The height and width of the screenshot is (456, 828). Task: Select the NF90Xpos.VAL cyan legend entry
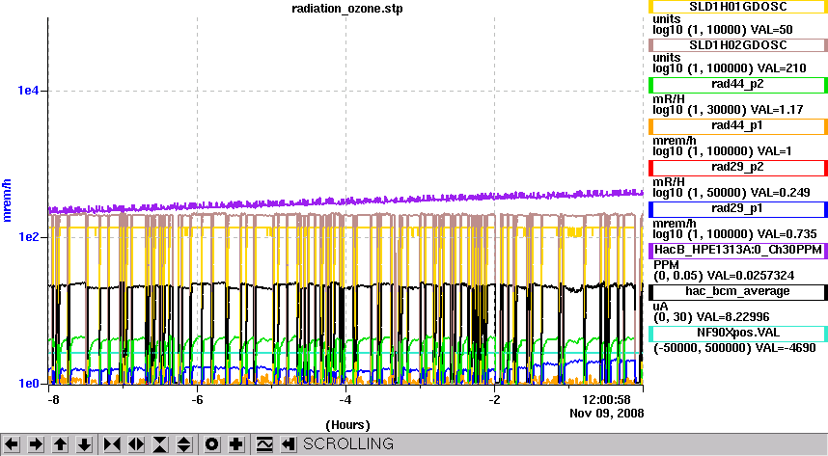click(737, 334)
